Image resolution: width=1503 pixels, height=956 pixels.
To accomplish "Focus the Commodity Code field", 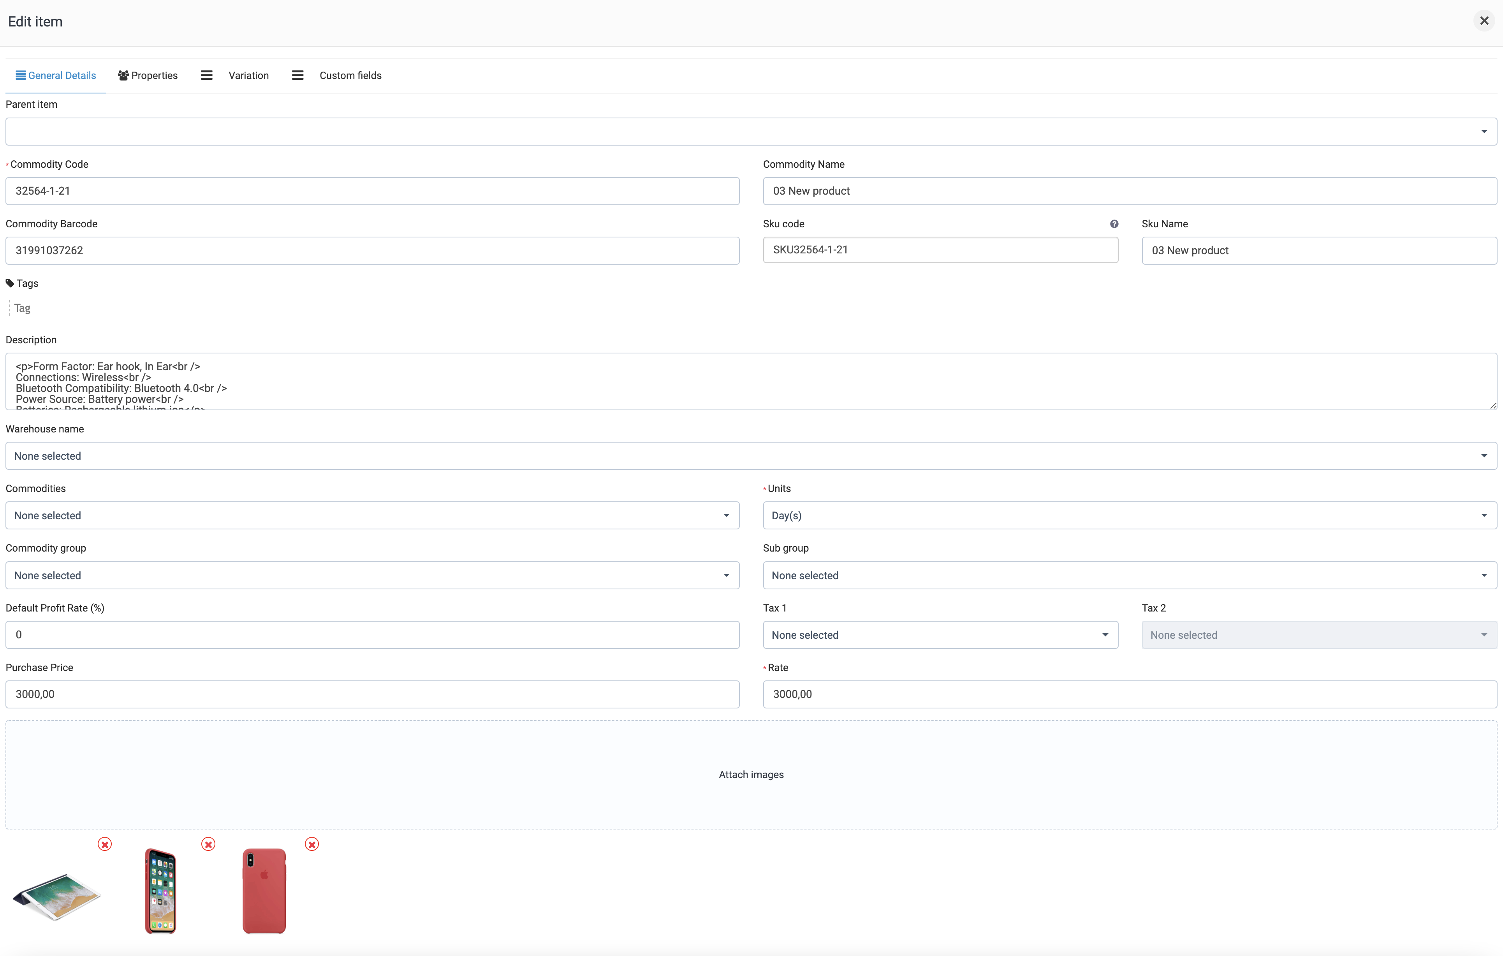I will tap(373, 191).
